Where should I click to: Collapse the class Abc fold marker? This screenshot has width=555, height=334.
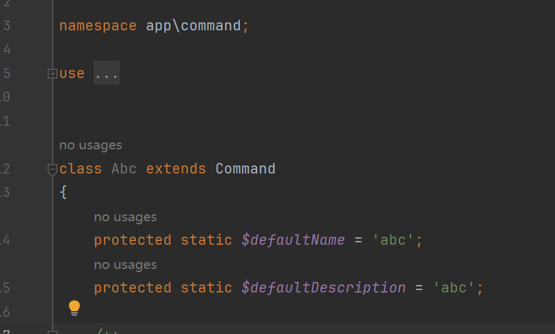52,169
